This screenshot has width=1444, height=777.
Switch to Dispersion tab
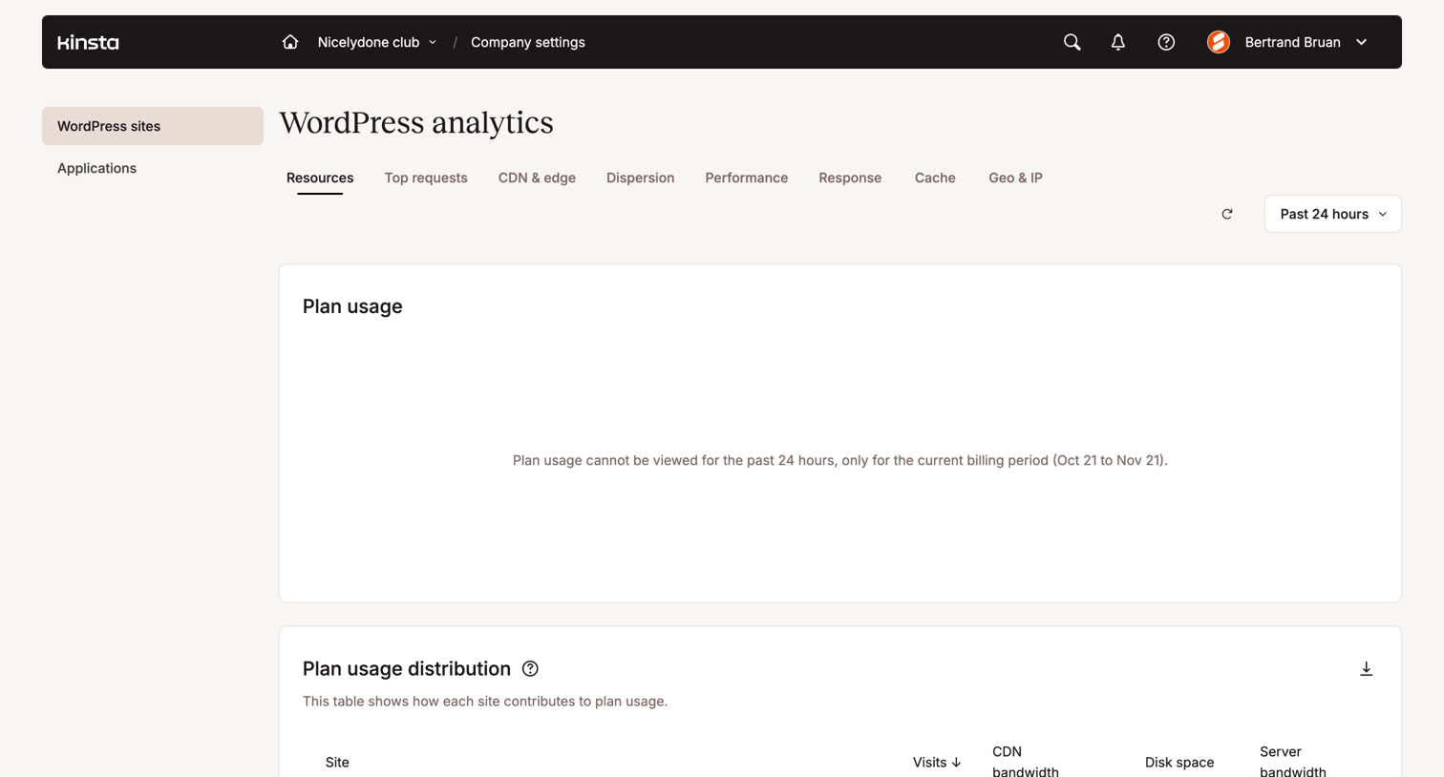[x=640, y=178]
